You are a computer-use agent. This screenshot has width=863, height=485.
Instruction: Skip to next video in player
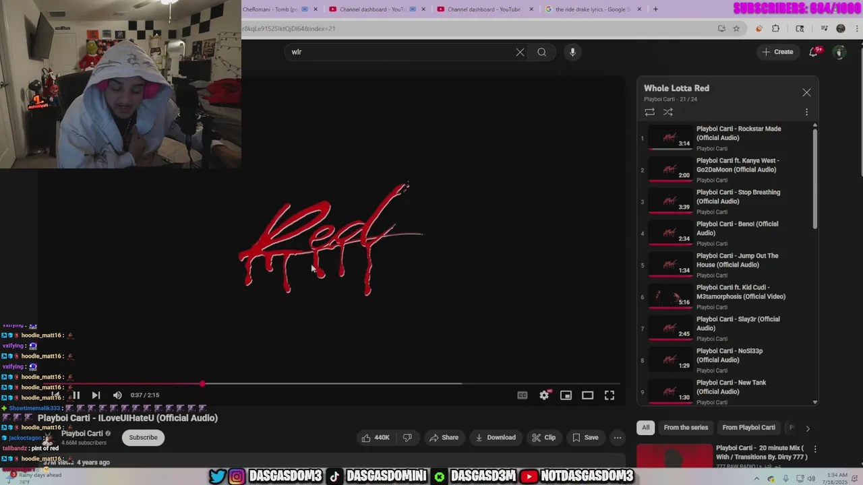point(96,395)
